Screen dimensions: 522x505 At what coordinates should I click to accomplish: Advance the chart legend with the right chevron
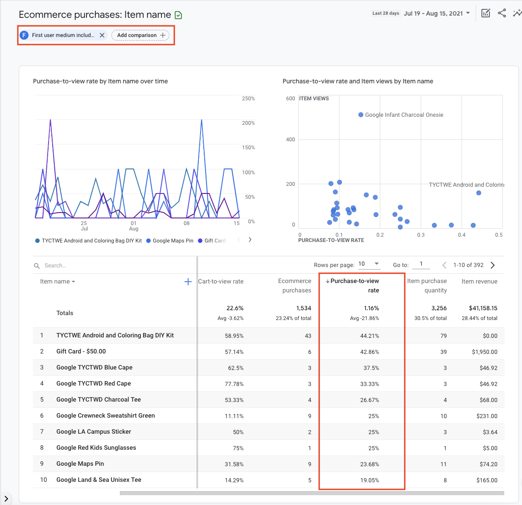pyautogui.click(x=250, y=239)
